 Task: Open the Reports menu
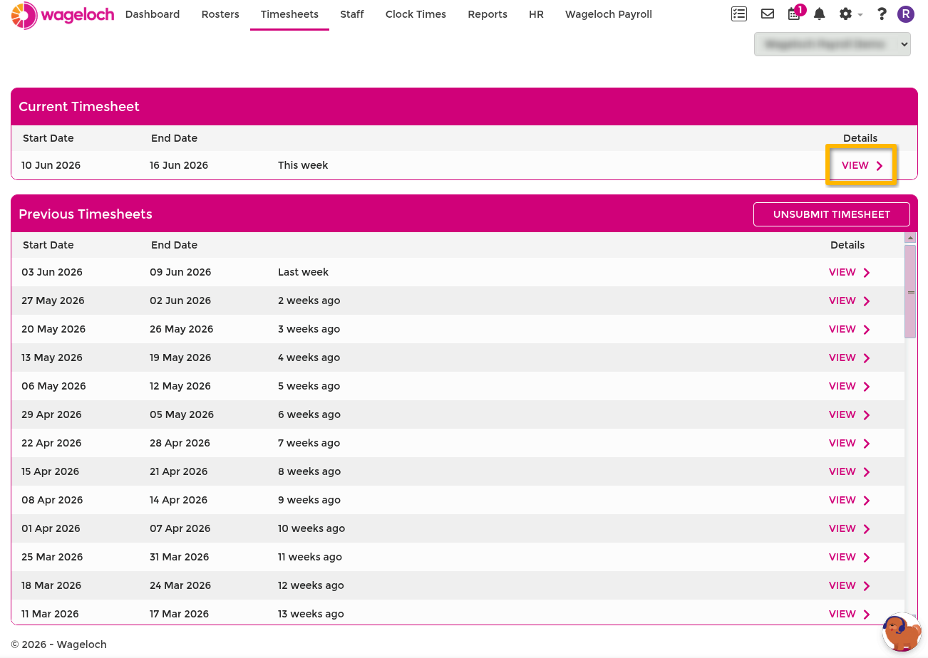click(x=488, y=14)
